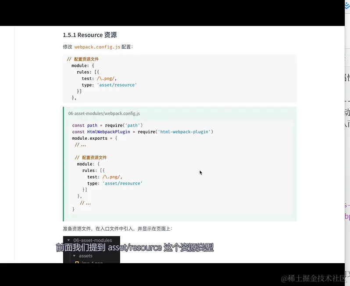Click the inline code webpack.config.js
Image resolution: width=350 pixels, height=286 pixels.
(x=97, y=47)
